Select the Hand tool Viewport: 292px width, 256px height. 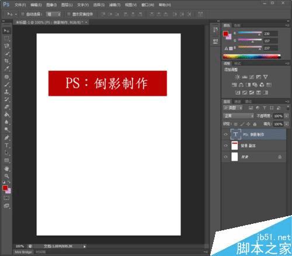pyautogui.click(x=6, y=169)
